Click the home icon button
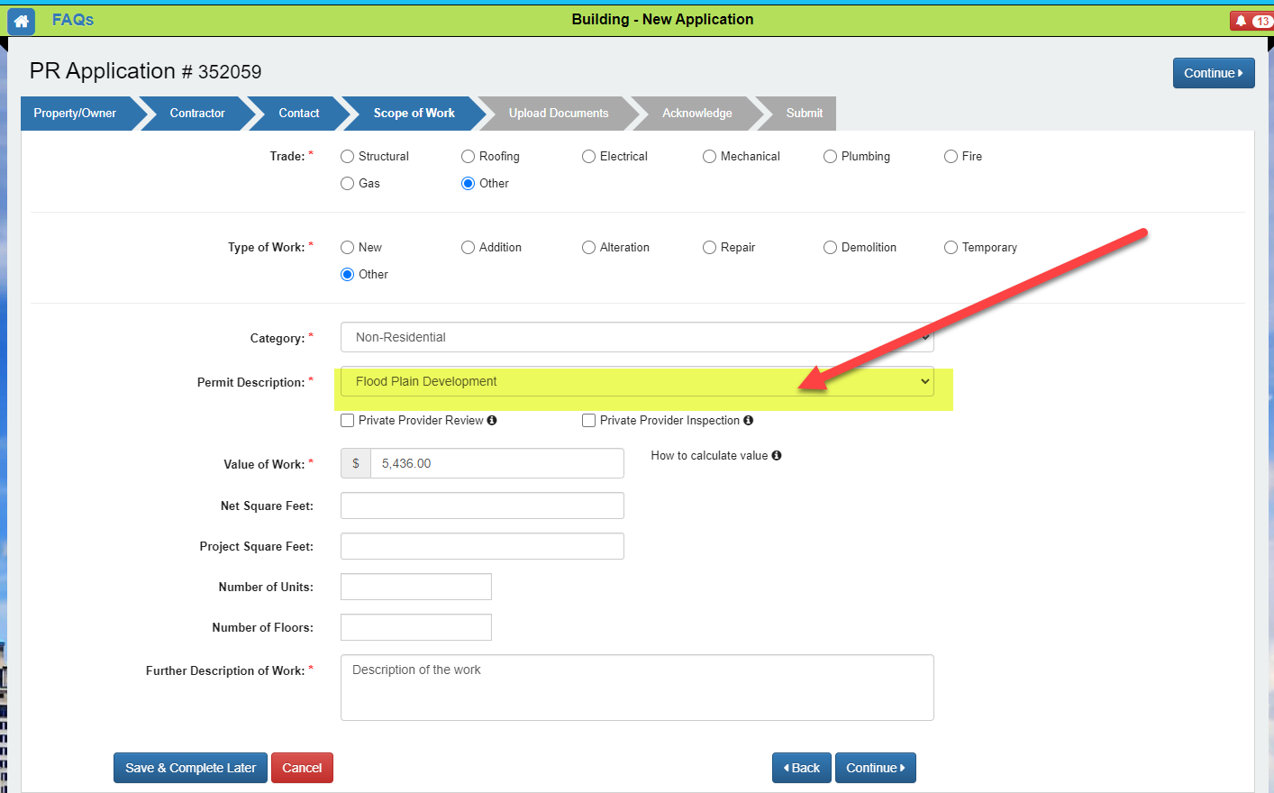 click(22, 21)
